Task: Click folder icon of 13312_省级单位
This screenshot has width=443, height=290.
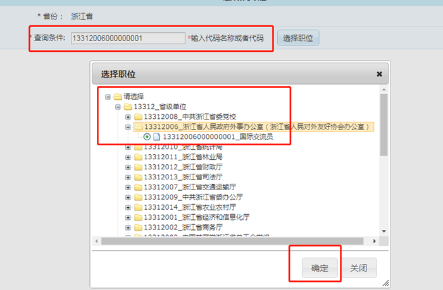Action: pos(128,107)
